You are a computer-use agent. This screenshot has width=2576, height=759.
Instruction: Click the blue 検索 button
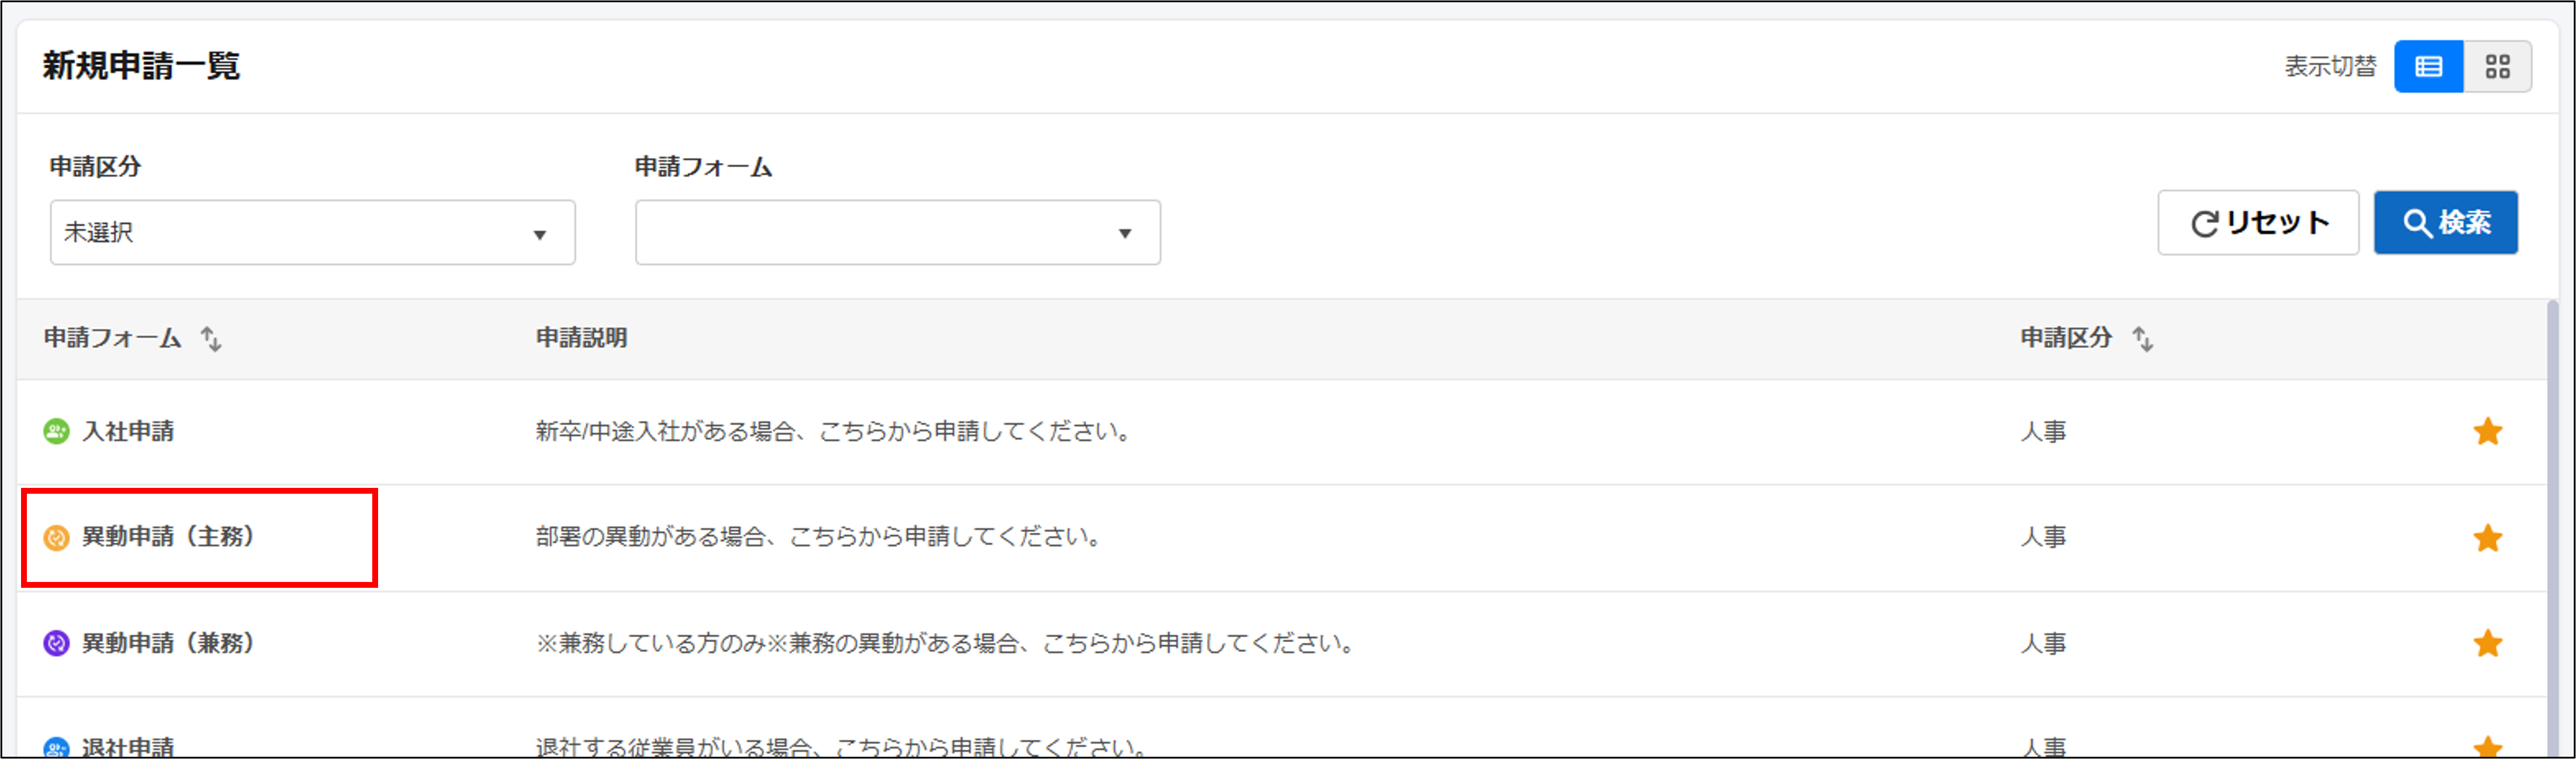tap(2446, 223)
